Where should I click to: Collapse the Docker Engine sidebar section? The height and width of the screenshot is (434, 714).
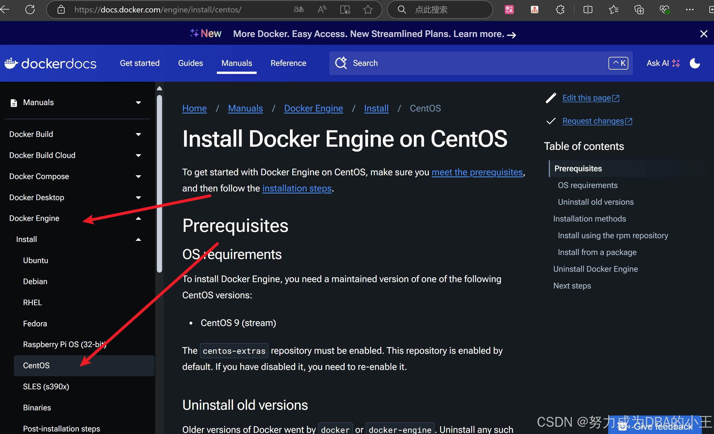138,219
